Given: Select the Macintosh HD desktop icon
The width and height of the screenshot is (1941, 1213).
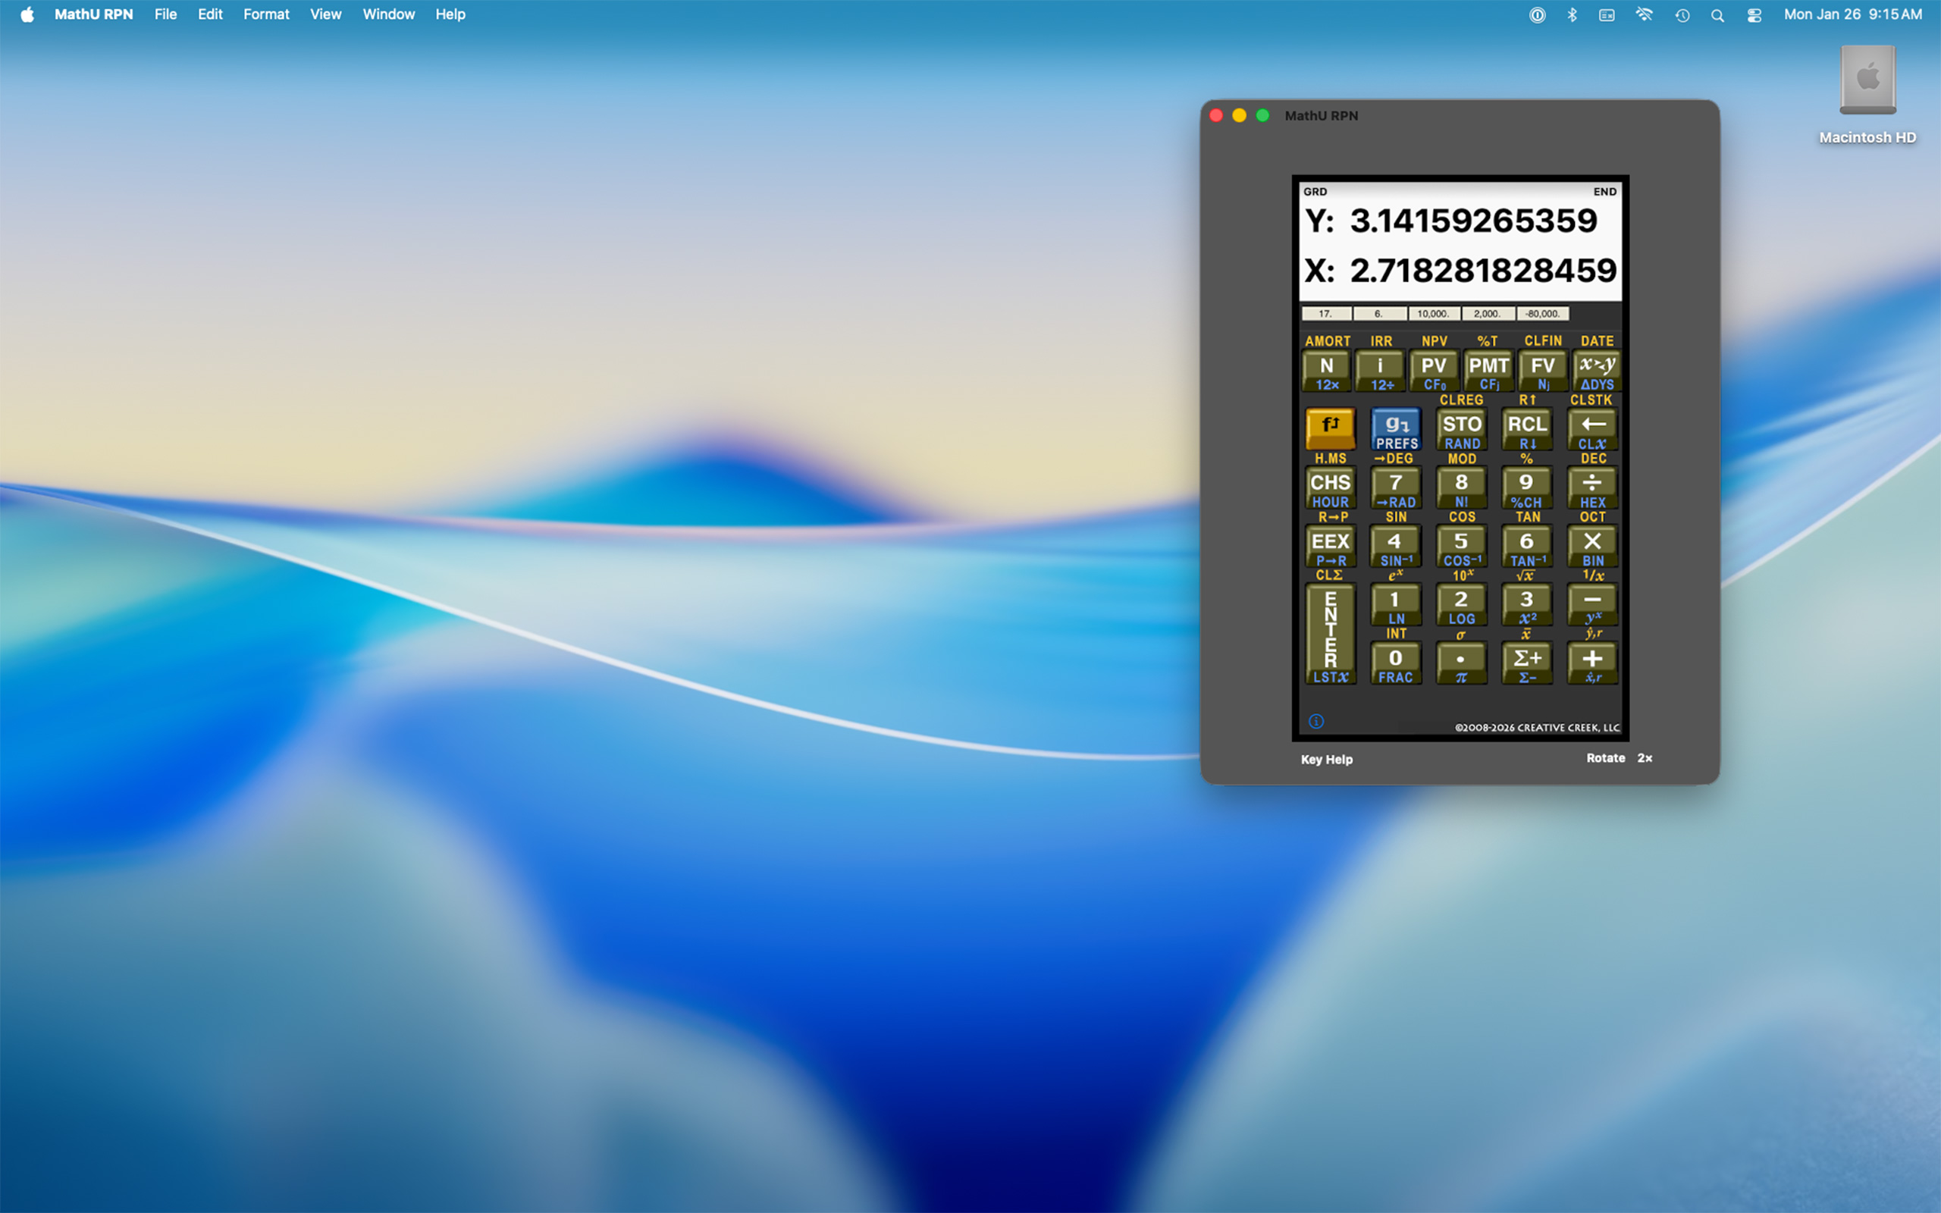Looking at the screenshot, I should (x=1867, y=95).
